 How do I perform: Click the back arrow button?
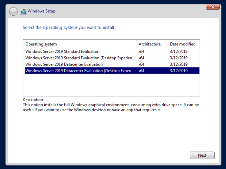tap(13, 11)
